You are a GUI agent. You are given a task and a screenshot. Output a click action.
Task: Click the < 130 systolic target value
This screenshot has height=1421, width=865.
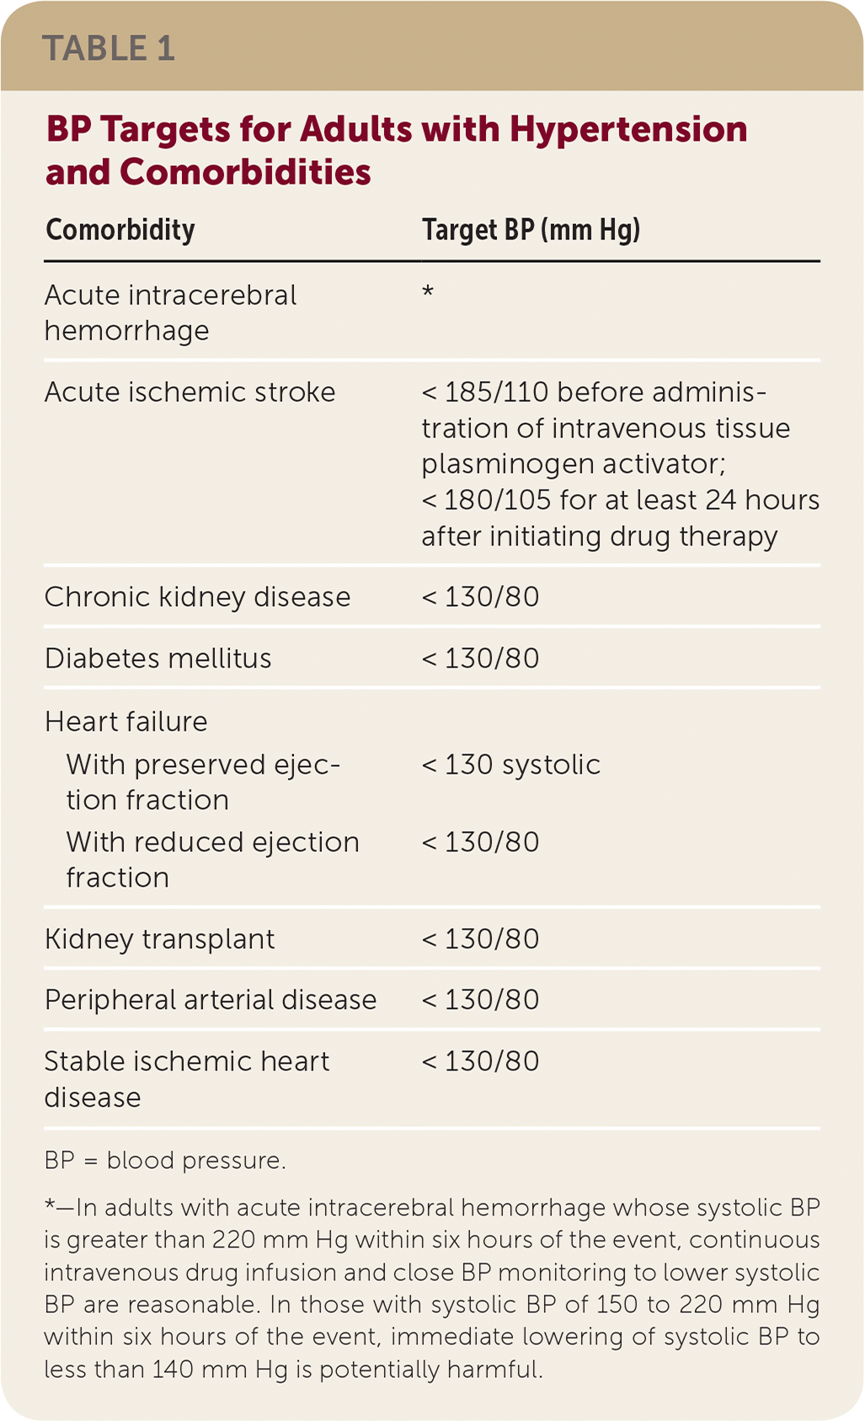(x=510, y=764)
